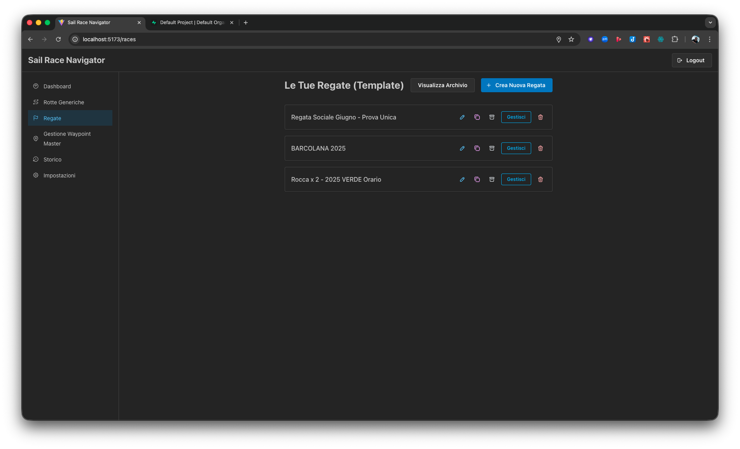The width and height of the screenshot is (740, 449).
Task: Click Gestisci for BARCOLANA 2025
Action: [x=516, y=148]
